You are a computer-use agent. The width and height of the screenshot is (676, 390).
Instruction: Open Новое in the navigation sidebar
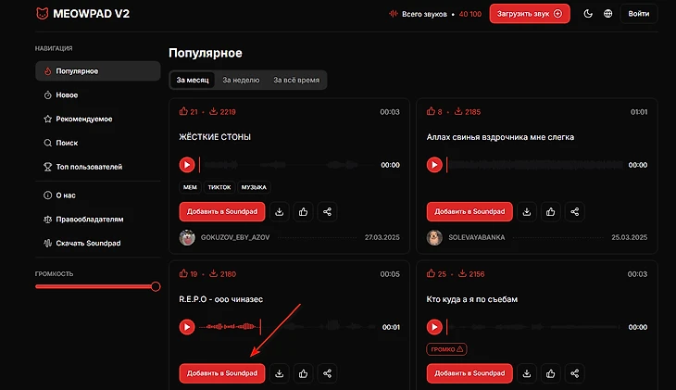[x=67, y=94]
